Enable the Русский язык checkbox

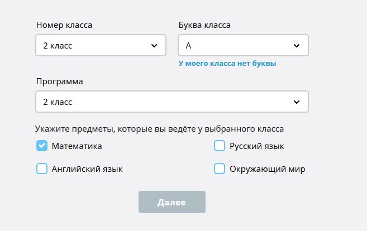click(x=220, y=146)
